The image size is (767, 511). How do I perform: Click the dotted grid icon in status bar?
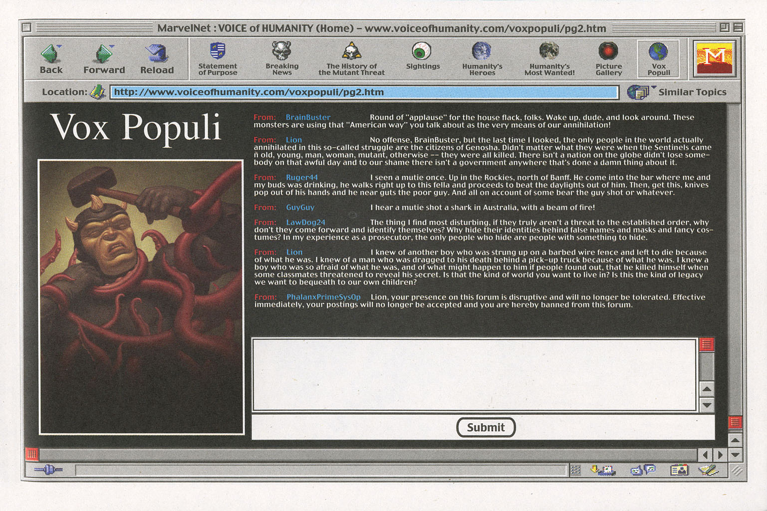(x=575, y=470)
